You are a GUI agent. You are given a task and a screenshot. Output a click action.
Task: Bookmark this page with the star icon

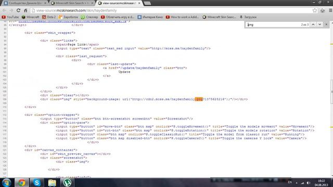[314, 10]
